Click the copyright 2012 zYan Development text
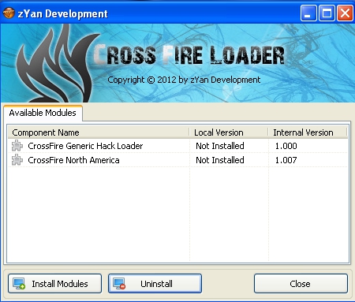The width and height of the screenshot is (355, 302). click(x=184, y=80)
